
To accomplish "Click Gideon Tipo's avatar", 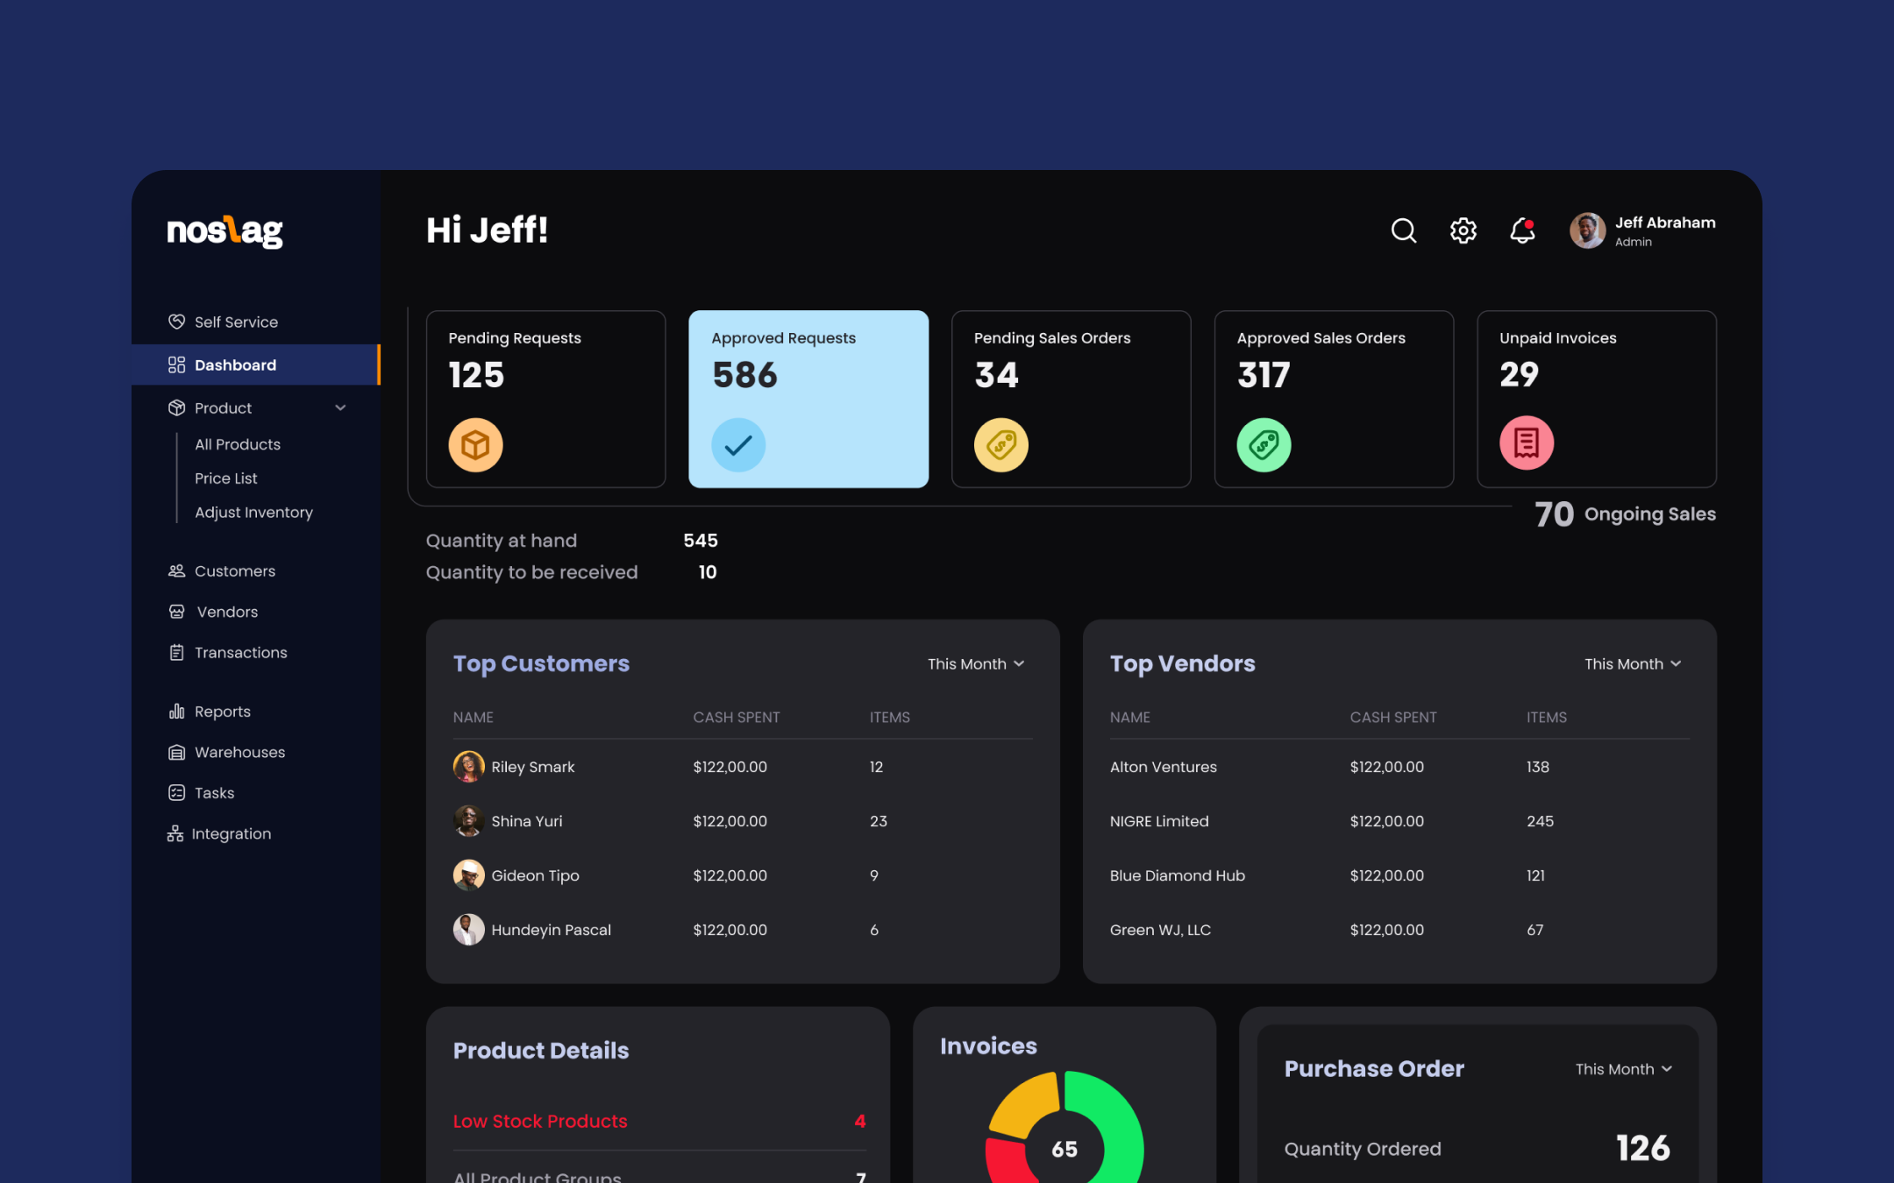I will coord(468,875).
